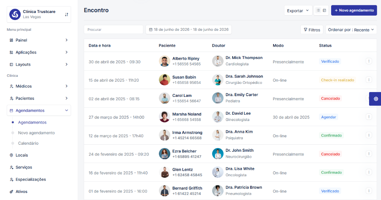Collapse the Agendamentos menu chevron
The height and width of the screenshot is (200, 381).
click(67, 110)
